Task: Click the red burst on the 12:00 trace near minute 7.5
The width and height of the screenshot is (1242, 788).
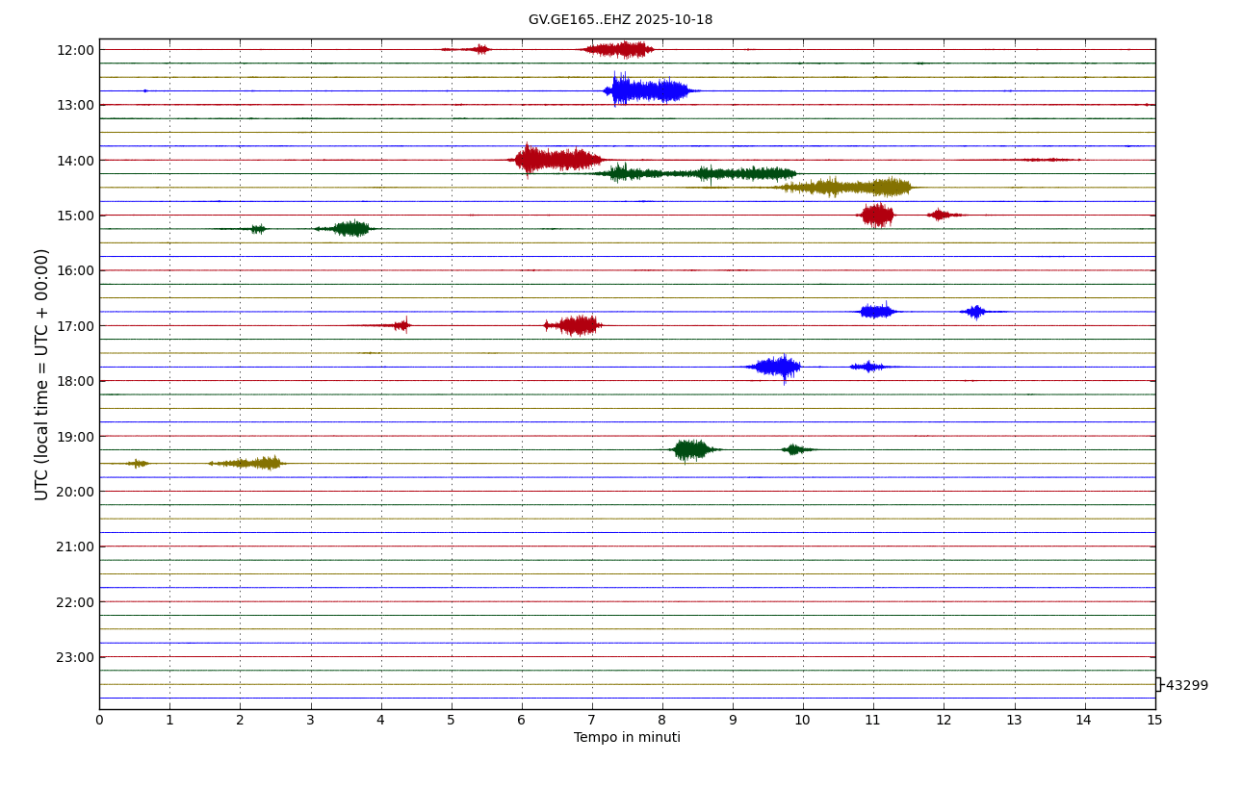Action: 621,49
